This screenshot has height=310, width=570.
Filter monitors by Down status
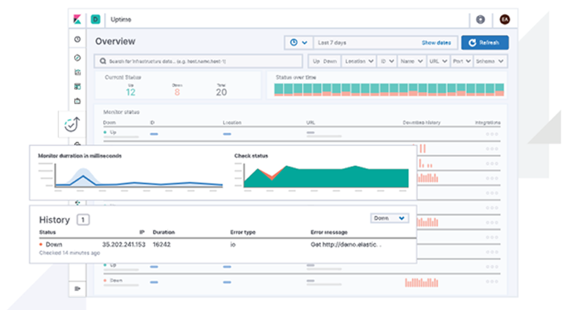(x=330, y=61)
